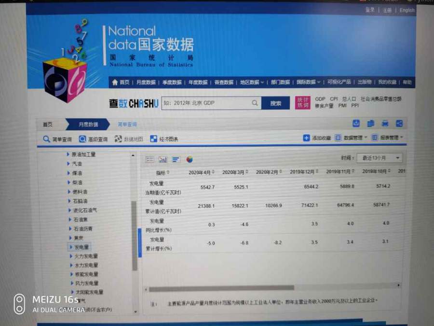Open 季度数据 in the navigation bar
This screenshot has height=326, width=434.
pyautogui.click(x=172, y=82)
